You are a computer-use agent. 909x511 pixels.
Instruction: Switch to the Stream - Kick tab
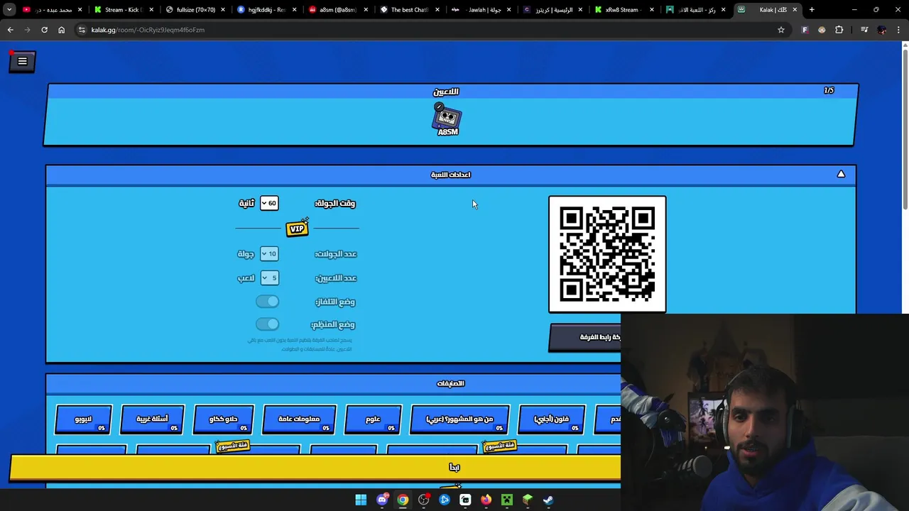pos(124,10)
